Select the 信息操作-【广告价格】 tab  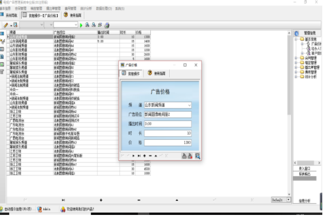(x=41, y=16)
